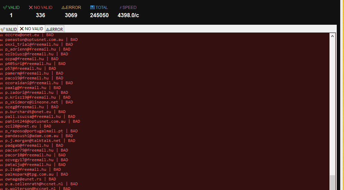The height and width of the screenshot is (190, 344).
Task: Click the AU country tag beside pahint246@optusnet.com.au
Action: click(x=1, y=122)
